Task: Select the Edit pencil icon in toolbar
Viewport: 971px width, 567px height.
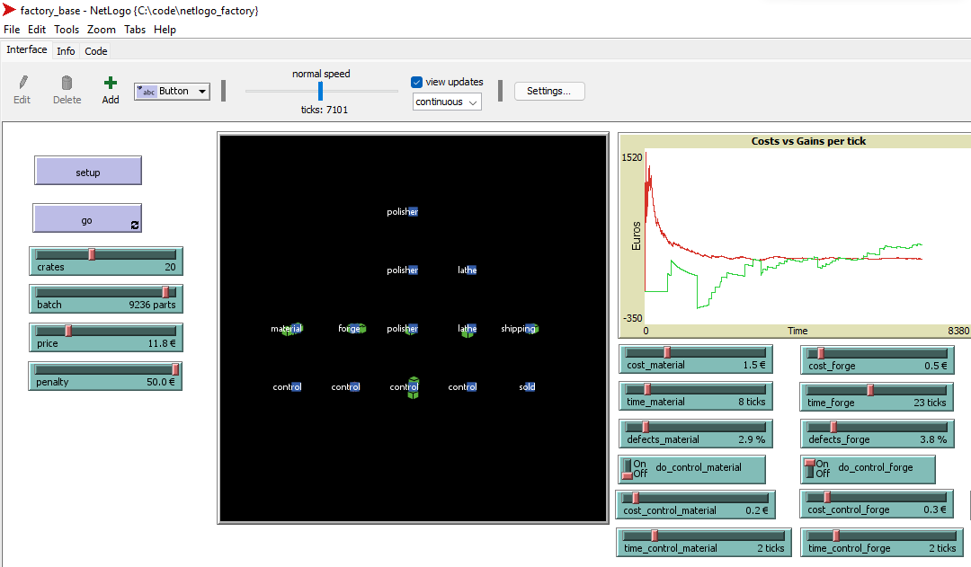Action: tap(22, 83)
